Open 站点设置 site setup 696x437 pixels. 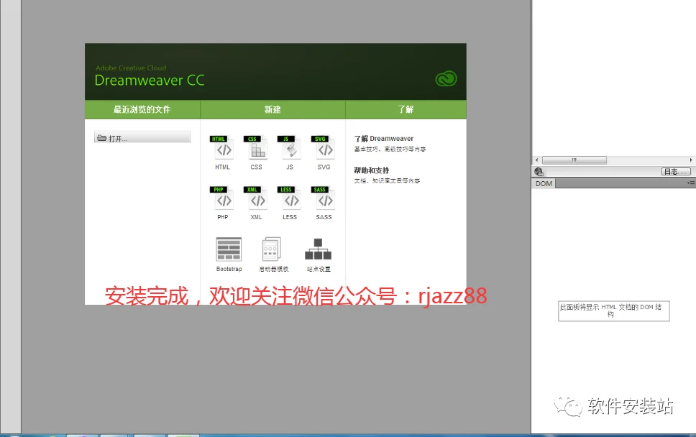click(x=319, y=254)
